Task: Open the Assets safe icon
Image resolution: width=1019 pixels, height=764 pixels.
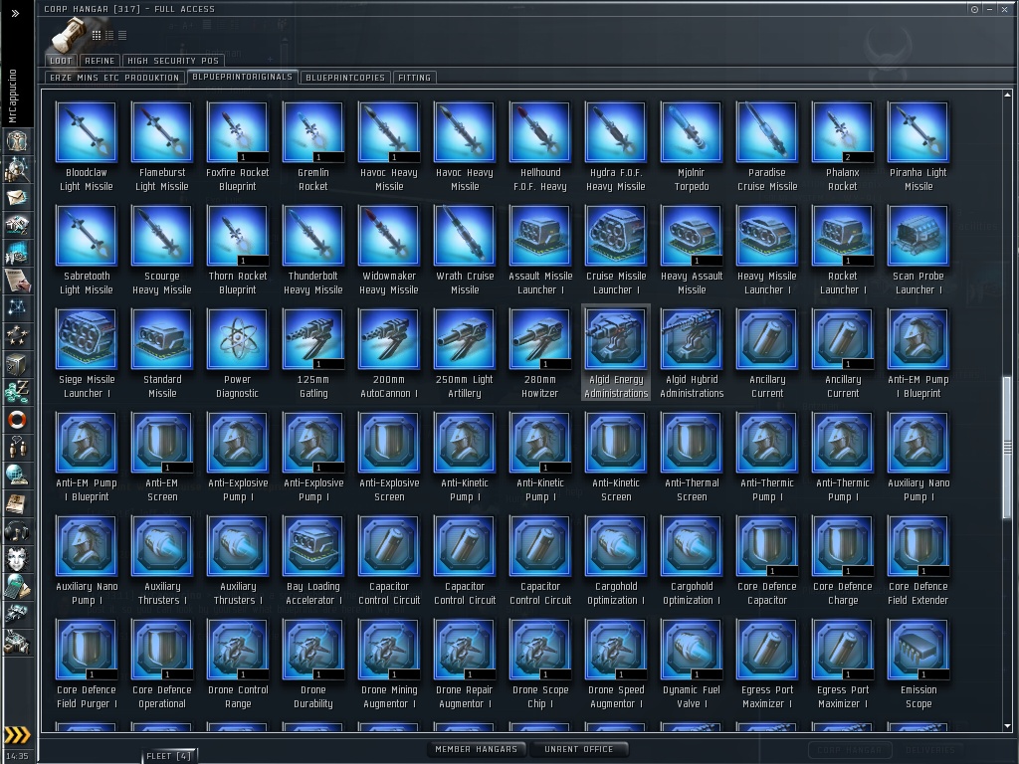Action: click(x=17, y=364)
